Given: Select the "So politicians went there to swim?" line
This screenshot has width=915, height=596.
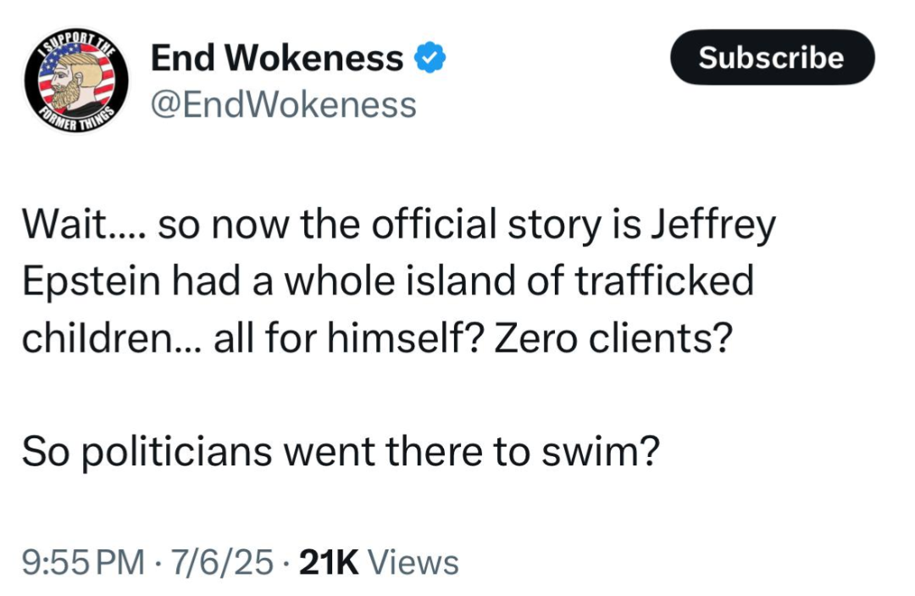Looking at the screenshot, I should tap(340, 451).
